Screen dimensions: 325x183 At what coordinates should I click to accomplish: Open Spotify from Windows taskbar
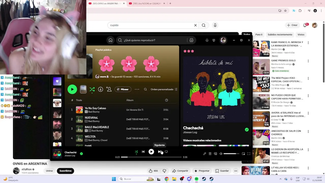click(197, 179)
